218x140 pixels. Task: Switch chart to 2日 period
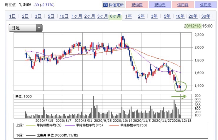point(25,16)
